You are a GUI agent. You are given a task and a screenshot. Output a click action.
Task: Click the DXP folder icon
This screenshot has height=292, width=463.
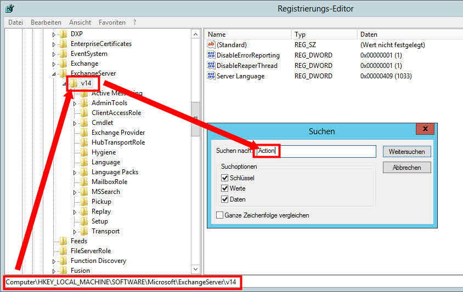coord(63,34)
